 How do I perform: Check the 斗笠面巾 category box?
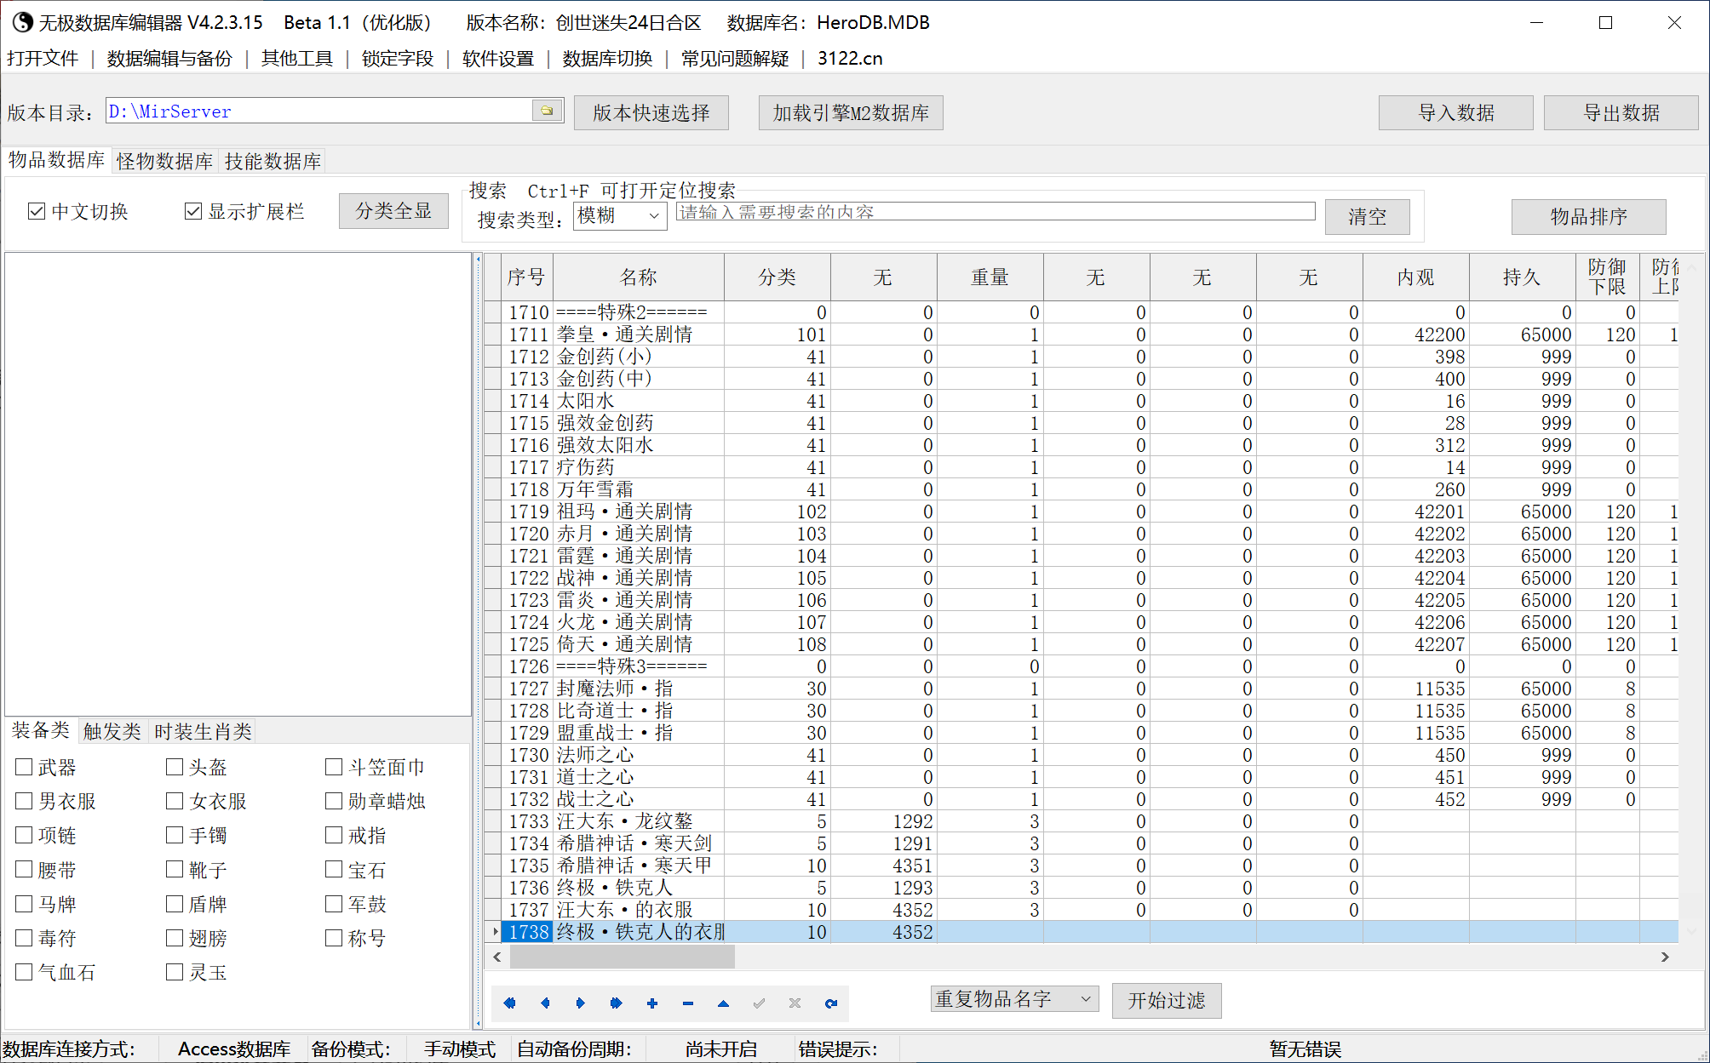(334, 767)
